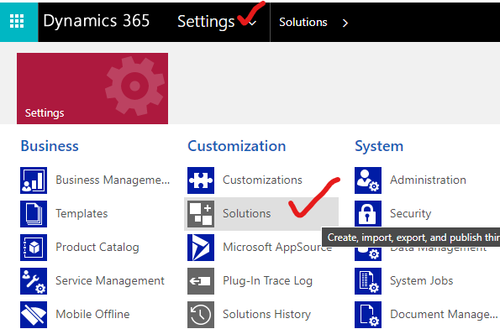Click the Security padlock icon

click(x=368, y=213)
